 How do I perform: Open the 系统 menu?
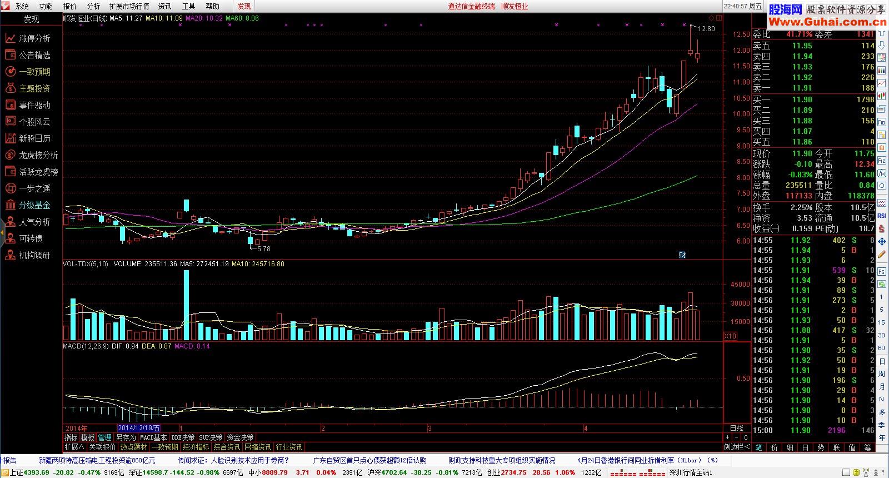(x=22, y=6)
